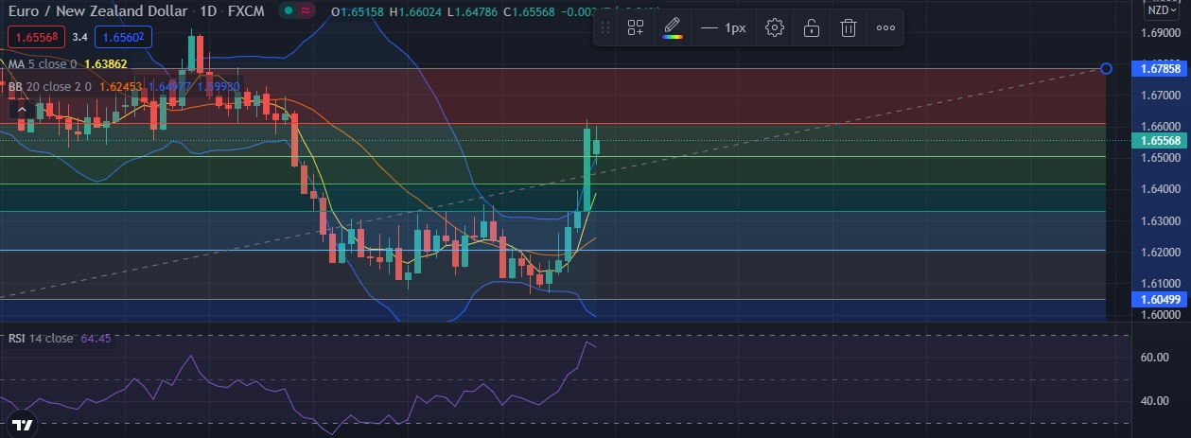
Task: Delete the drawing with the trash icon
Action: (x=849, y=28)
